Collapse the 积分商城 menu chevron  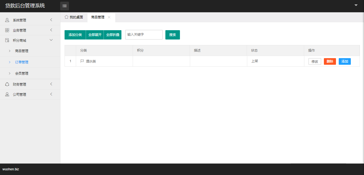51,40
